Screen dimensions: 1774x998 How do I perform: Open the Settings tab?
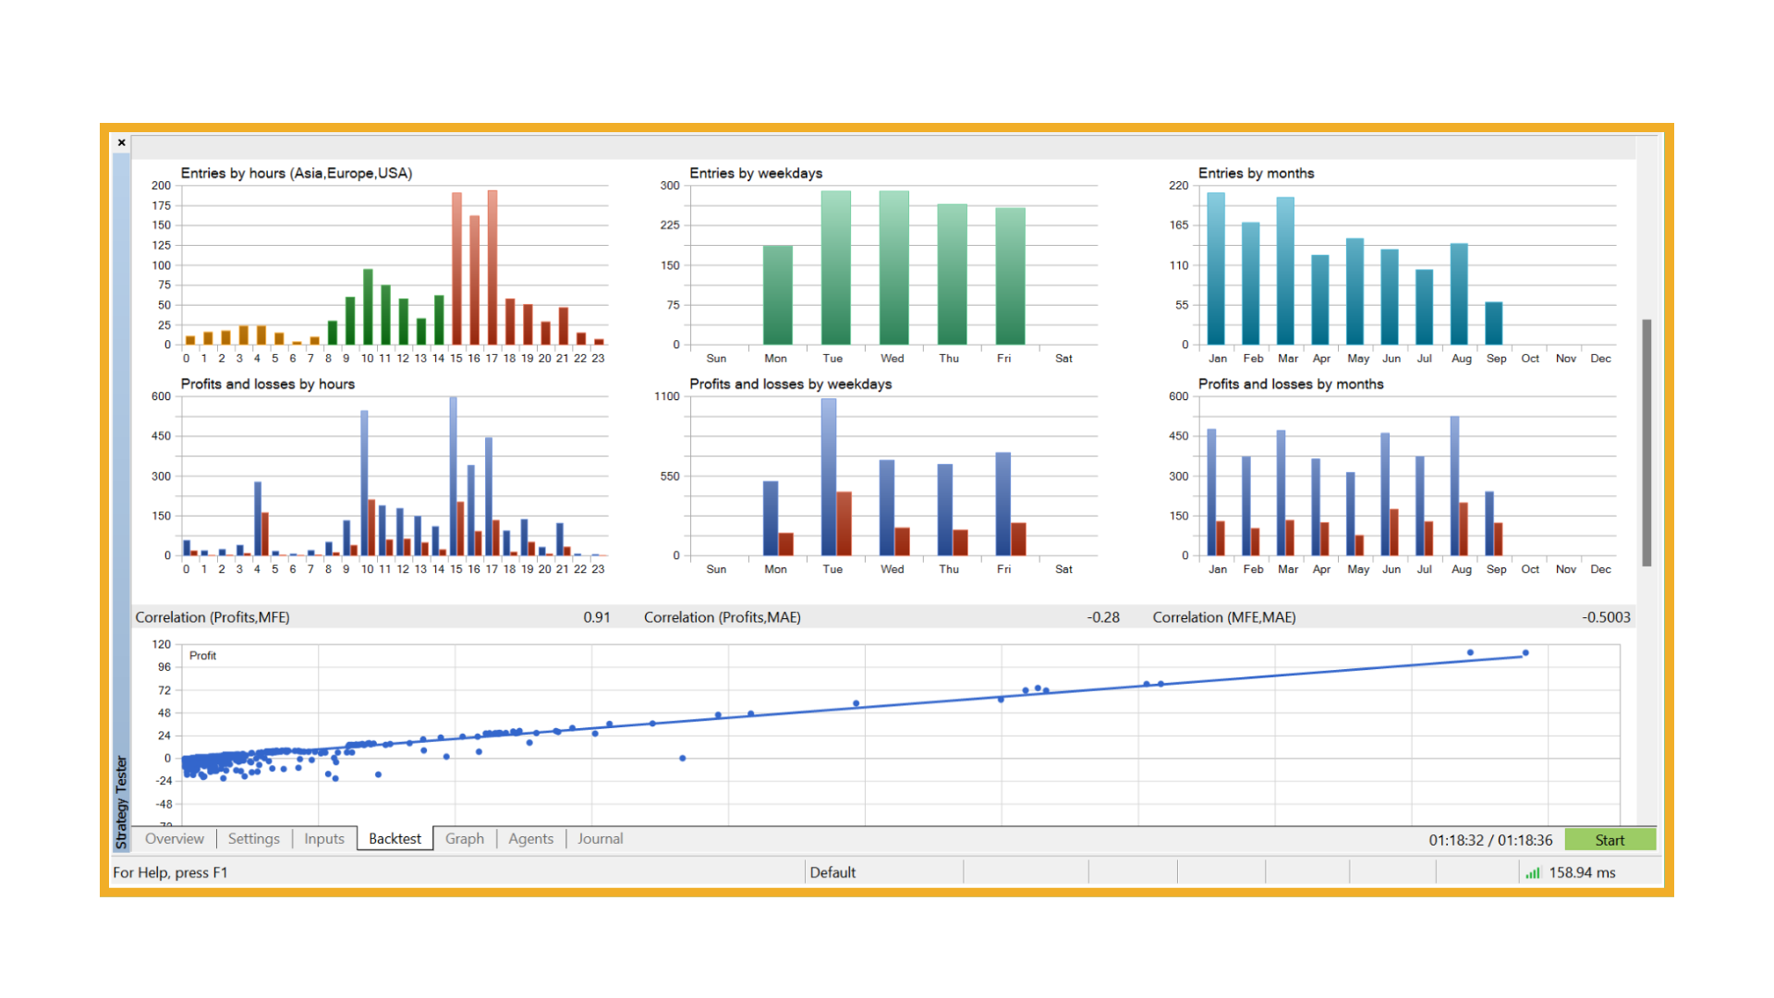coord(253,839)
